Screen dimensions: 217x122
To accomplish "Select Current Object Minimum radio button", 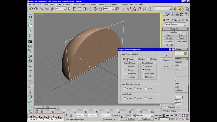I will 126,66.
